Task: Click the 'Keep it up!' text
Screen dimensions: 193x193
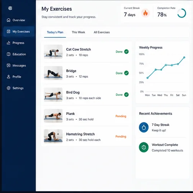Action: click(159, 130)
